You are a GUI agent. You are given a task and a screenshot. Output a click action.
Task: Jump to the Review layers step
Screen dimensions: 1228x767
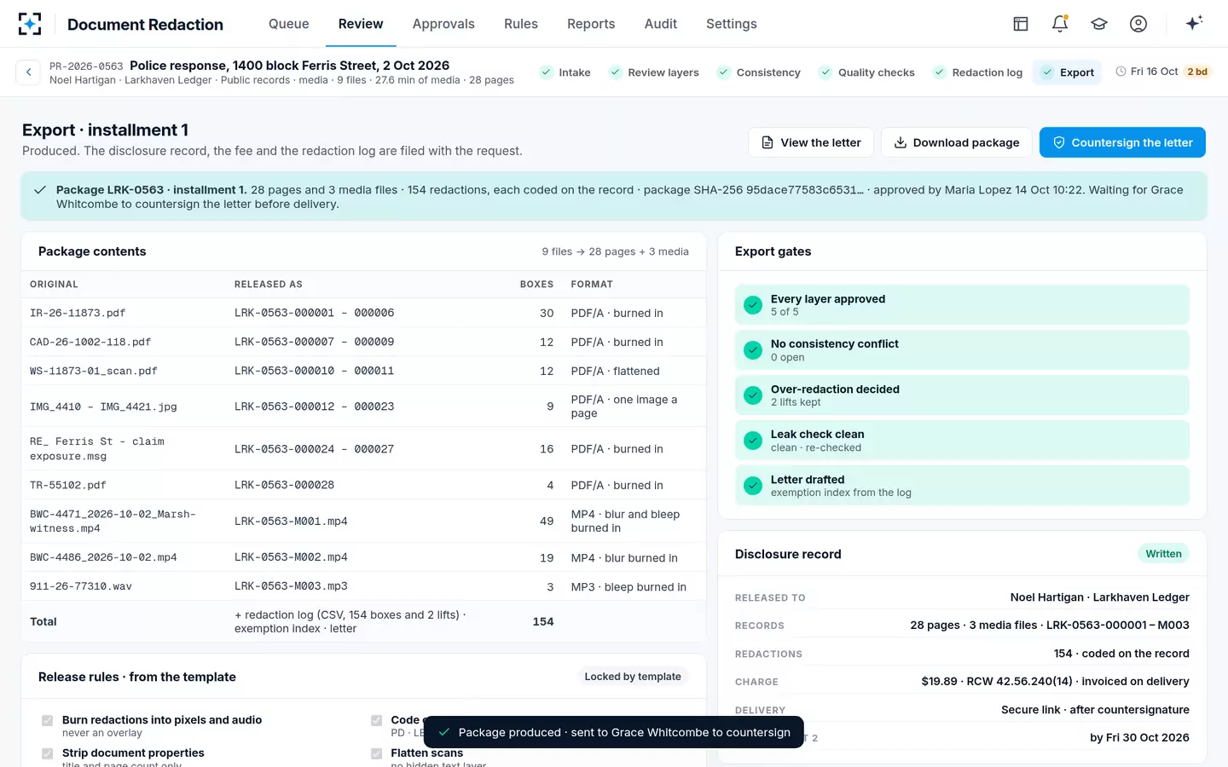(654, 72)
